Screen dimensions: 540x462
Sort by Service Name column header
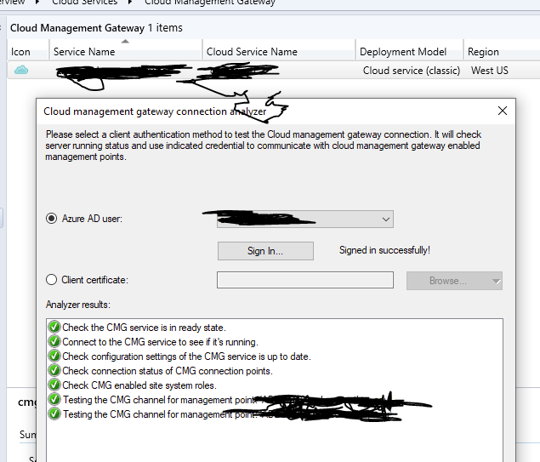(x=126, y=51)
